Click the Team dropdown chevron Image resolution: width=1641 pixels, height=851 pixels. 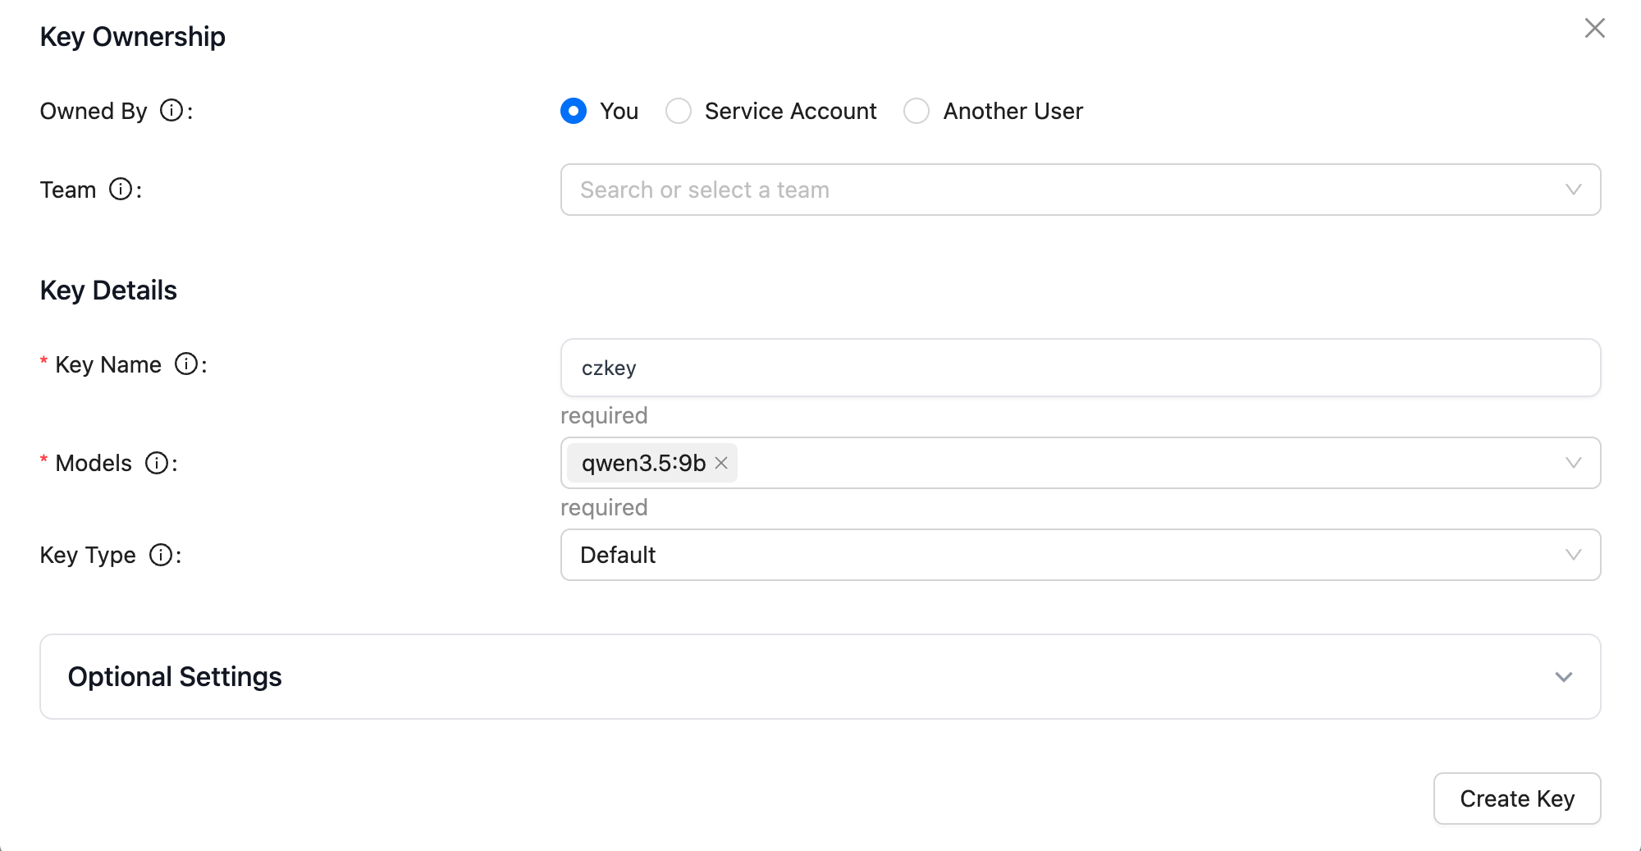(1573, 190)
